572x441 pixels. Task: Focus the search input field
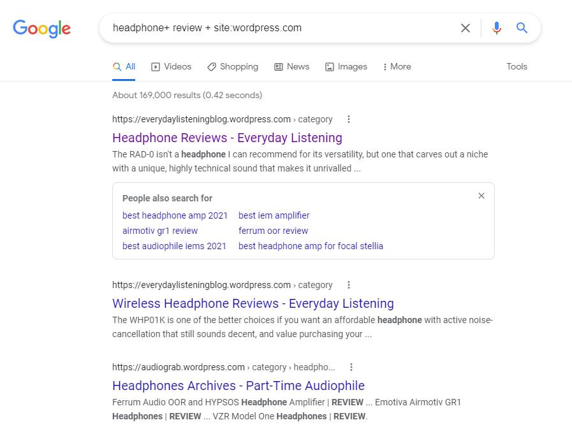(281, 28)
